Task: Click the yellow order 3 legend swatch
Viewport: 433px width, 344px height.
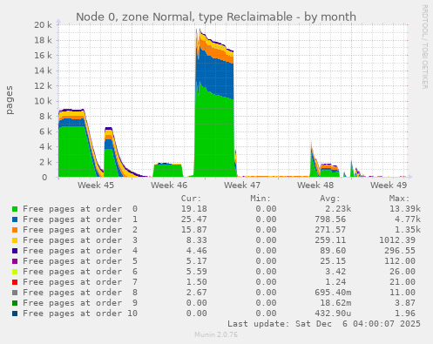Action: [15, 240]
